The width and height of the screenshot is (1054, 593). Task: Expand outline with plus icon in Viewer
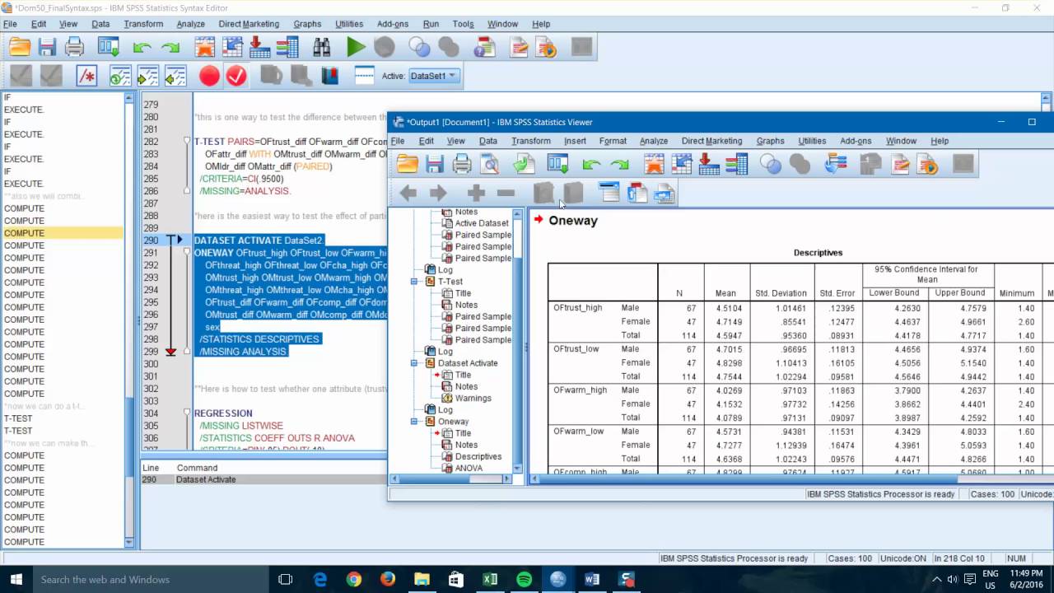coord(476,194)
